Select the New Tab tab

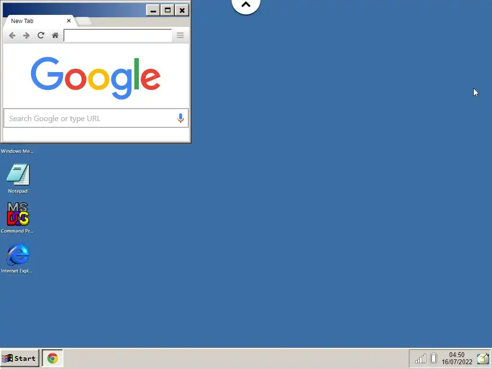[39, 21]
